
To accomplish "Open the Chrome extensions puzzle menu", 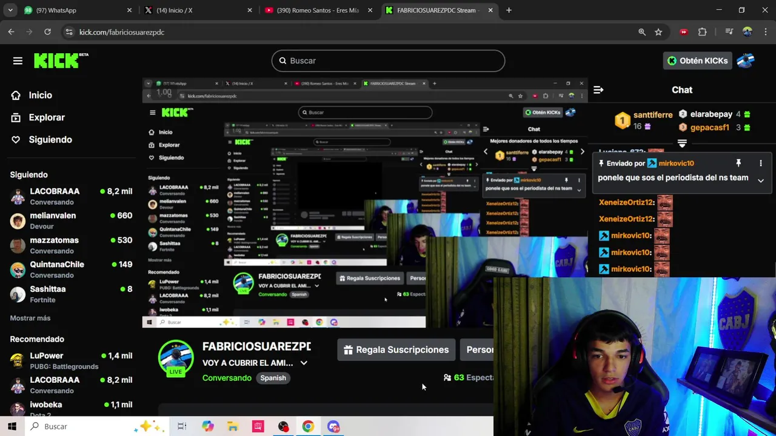I will point(702,32).
